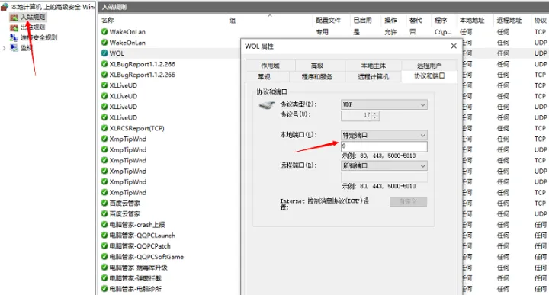The height and width of the screenshot is (295, 549).
Task: Select the WOL rule name
Action: [117, 53]
